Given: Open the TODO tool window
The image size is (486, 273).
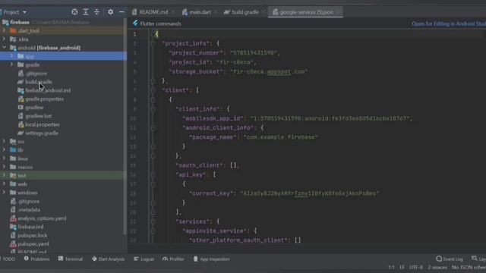Looking at the screenshot, I should coord(8,259).
